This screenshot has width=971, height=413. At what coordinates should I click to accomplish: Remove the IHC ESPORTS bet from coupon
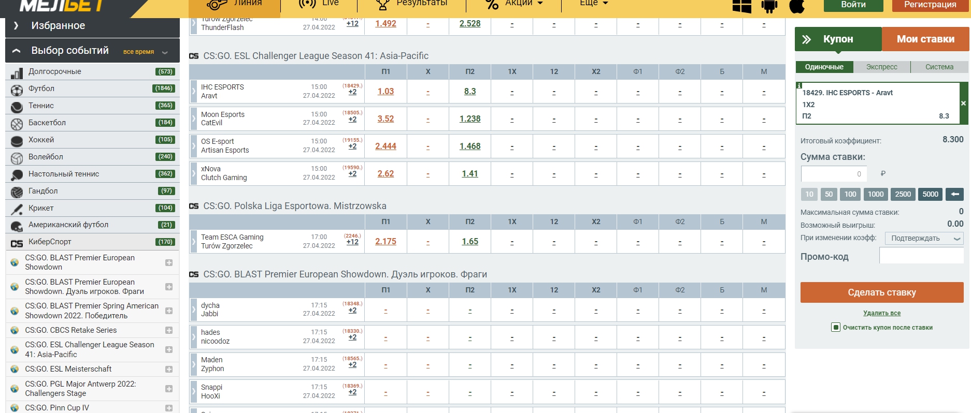click(x=963, y=104)
